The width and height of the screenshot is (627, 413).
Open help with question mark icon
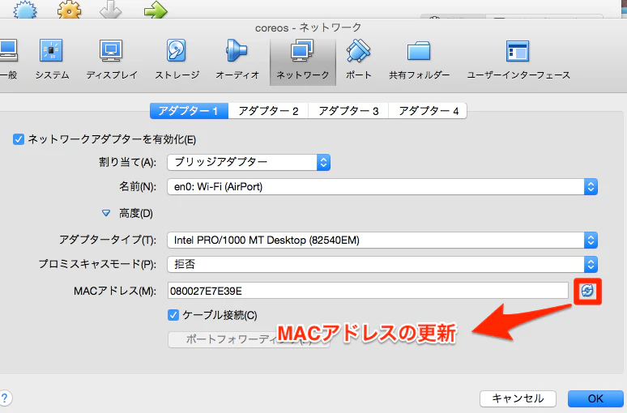5,398
